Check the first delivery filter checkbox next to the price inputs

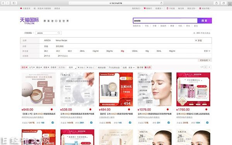(96, 67)
